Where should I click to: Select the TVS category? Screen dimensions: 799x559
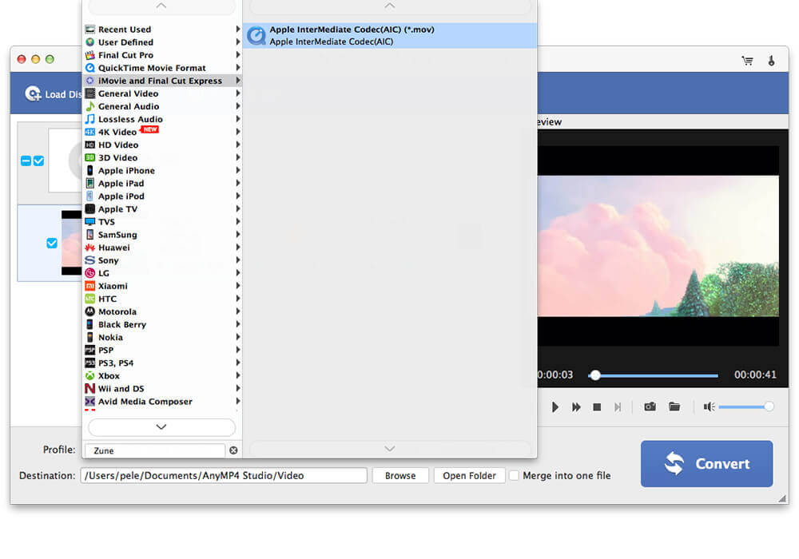[x=162, y=221]
